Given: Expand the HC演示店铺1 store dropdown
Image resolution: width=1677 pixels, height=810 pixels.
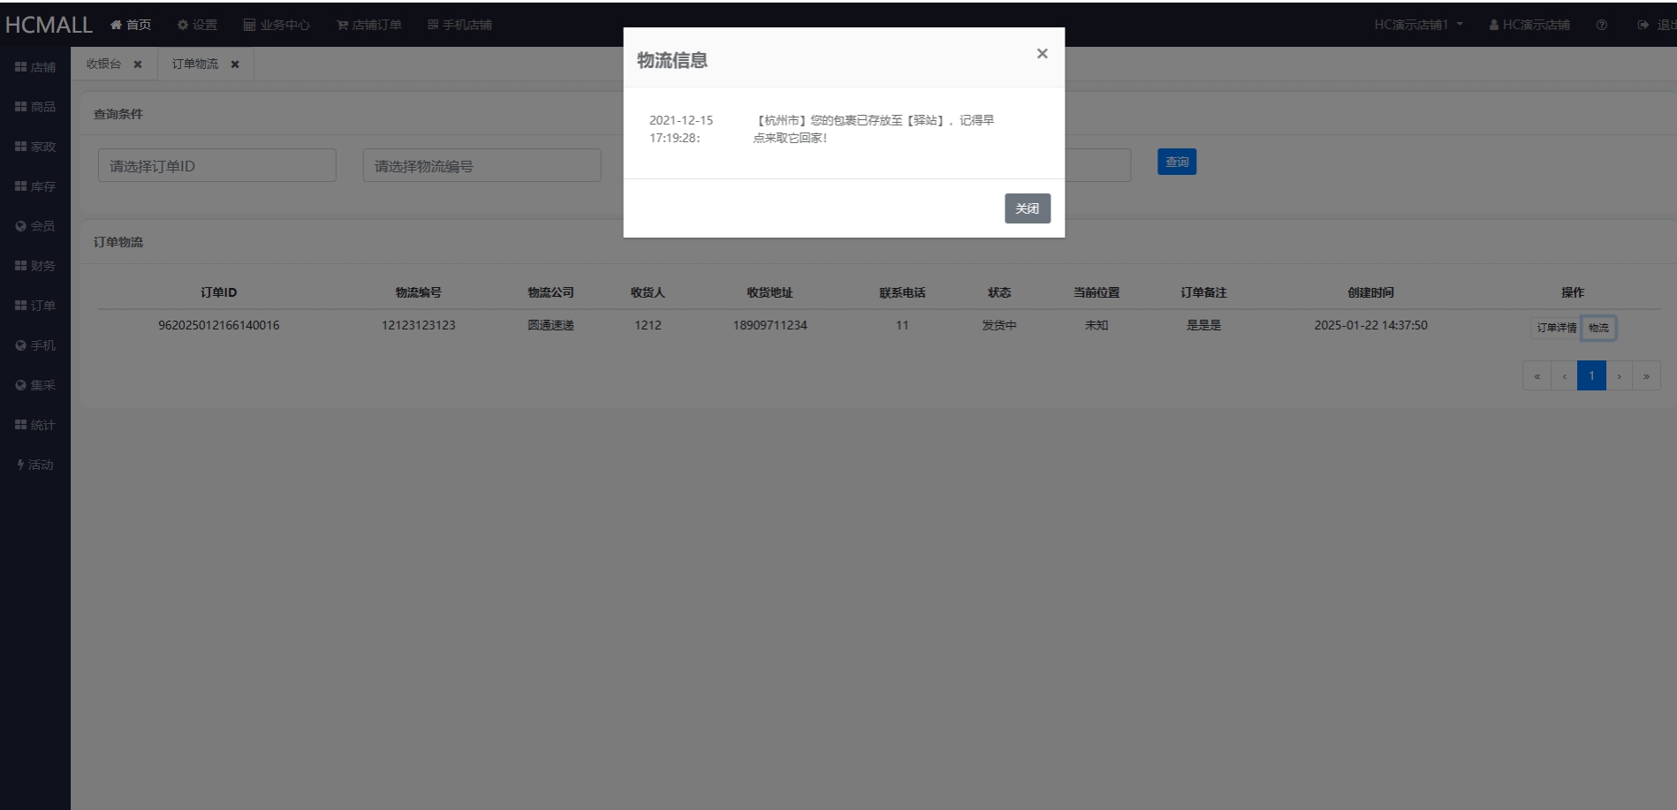Looking at the screenshot, I should (1418, 25).
